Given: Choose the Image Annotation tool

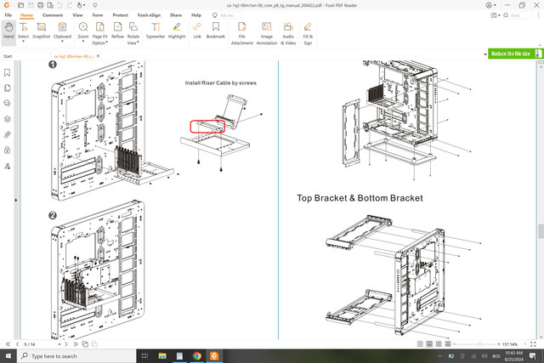Looking at the screenshot, I should (267, 33).
